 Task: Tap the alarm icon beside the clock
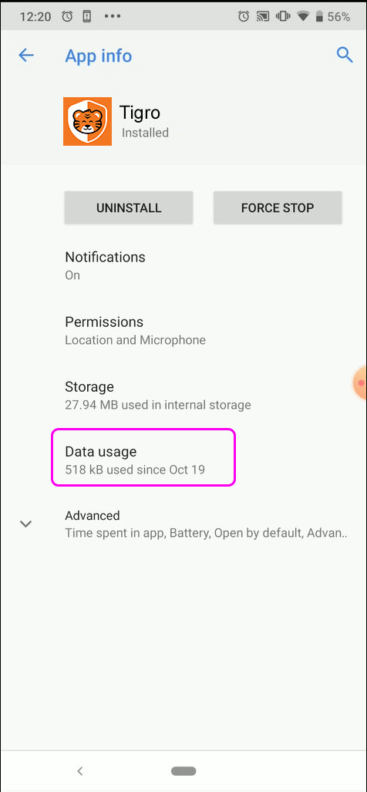pos(67,16)
